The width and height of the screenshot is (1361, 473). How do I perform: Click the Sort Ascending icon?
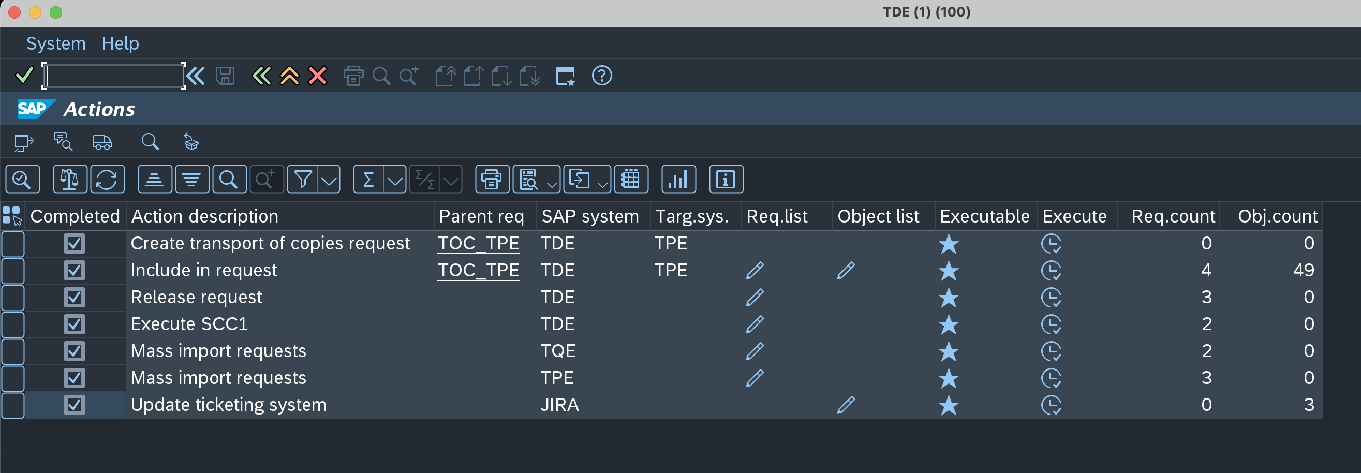click(154, 180)
